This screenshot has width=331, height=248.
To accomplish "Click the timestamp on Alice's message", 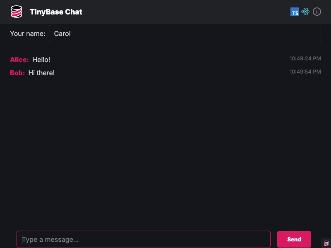I will click(x=305, y=58).
